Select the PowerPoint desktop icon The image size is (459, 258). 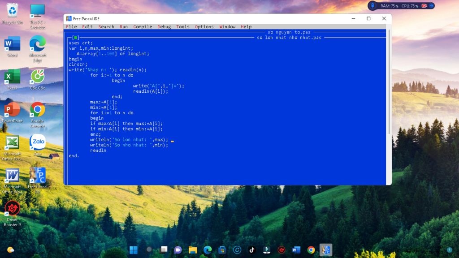[x=12, y=112]
